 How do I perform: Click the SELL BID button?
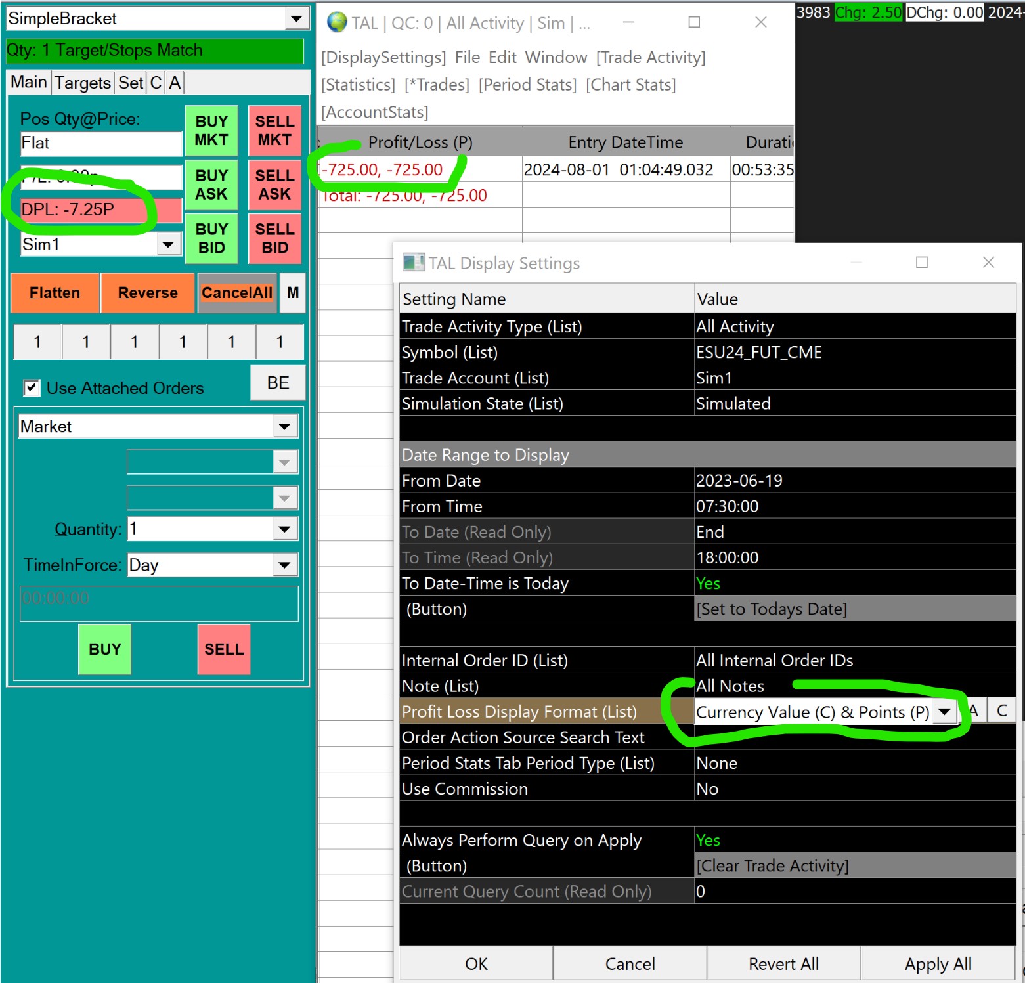coord(275,238)
